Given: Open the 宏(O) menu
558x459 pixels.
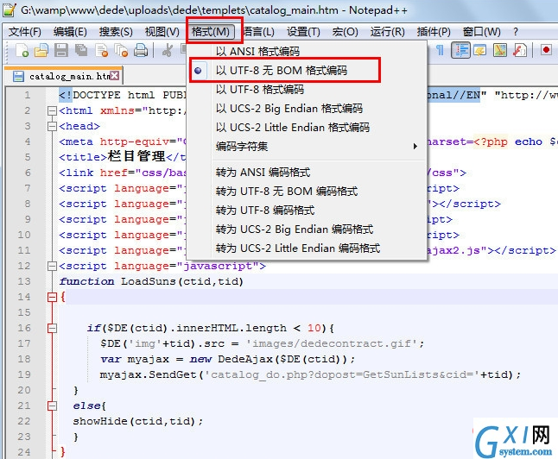Looking at the screenshot, I should (345, 32).
